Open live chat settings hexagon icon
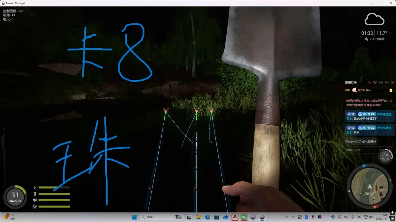The height and width of the screenshot is (222, 396). (381, 82)
